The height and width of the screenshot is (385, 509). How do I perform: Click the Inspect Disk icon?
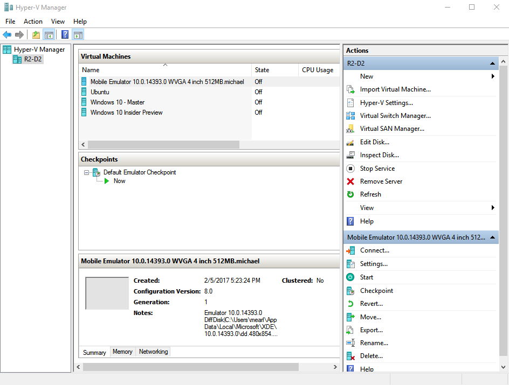[x=350, y=155]
